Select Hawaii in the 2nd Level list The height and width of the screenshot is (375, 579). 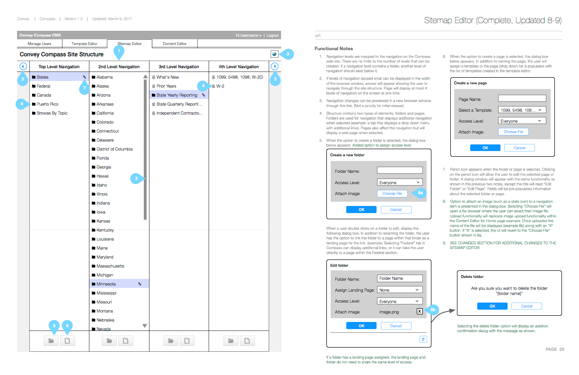click(x=102, y=176)
